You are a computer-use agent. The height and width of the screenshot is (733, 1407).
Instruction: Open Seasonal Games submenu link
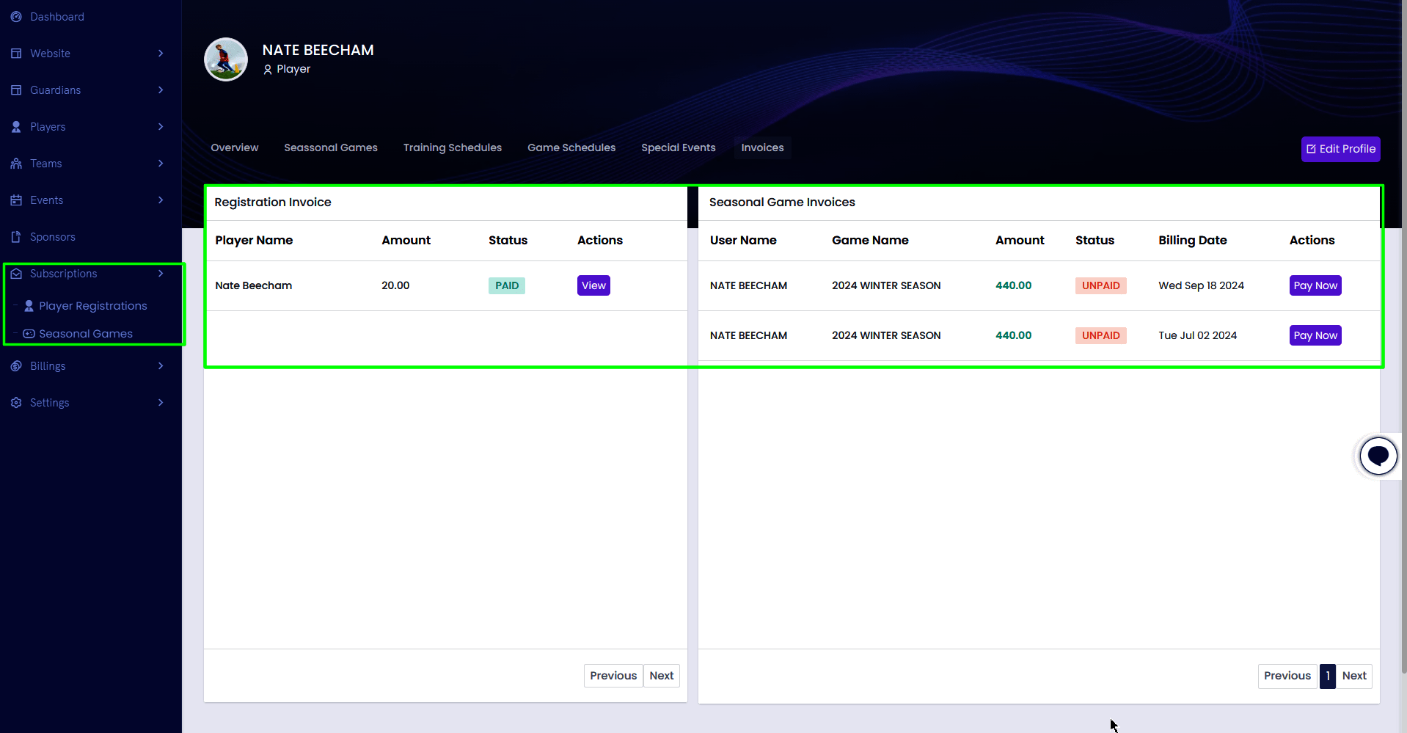pyautogui.click(x=86, y=334)
